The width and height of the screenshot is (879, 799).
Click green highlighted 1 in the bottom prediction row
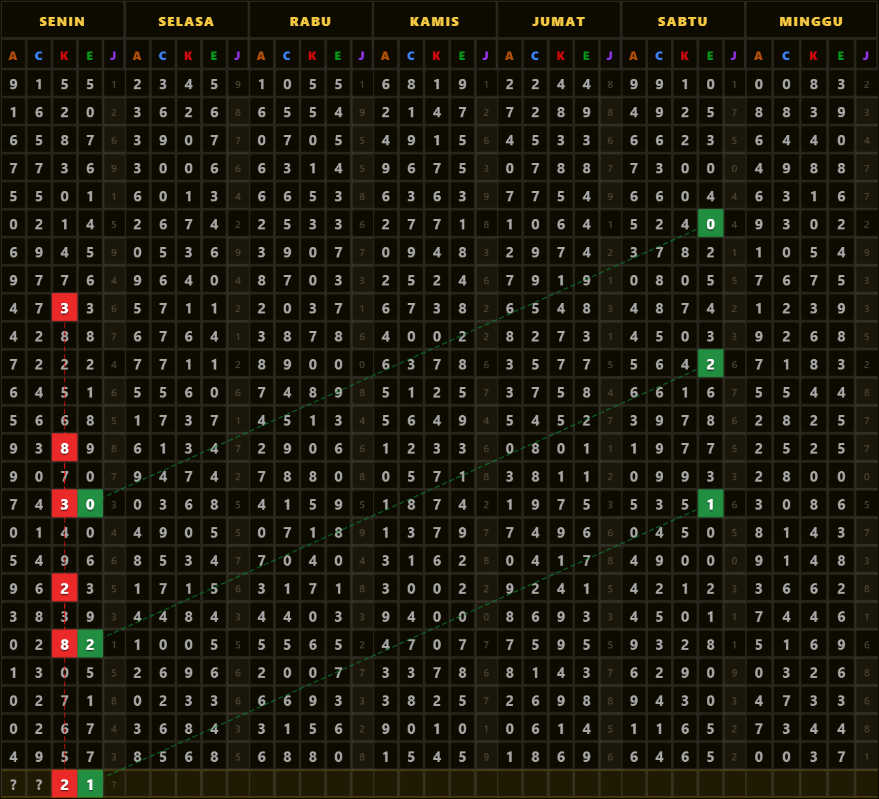pyautogui.click(x=90, y=785)
